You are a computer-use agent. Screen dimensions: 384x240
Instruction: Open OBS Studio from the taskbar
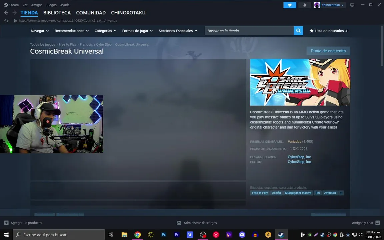pos(203,235)
